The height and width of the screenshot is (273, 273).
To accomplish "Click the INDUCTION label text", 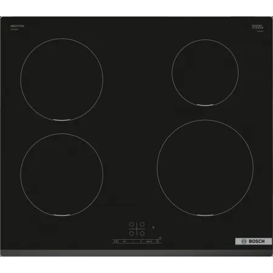I will (17, 26).
